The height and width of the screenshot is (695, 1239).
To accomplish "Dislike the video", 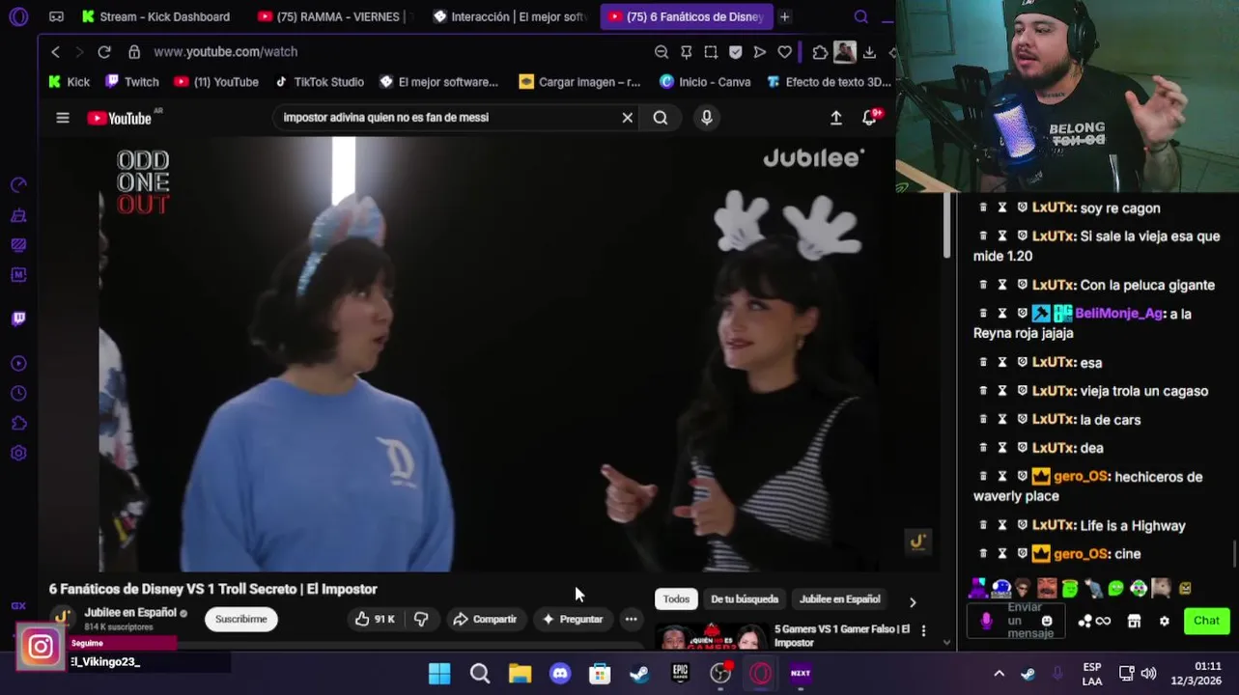I will (421, 619).
